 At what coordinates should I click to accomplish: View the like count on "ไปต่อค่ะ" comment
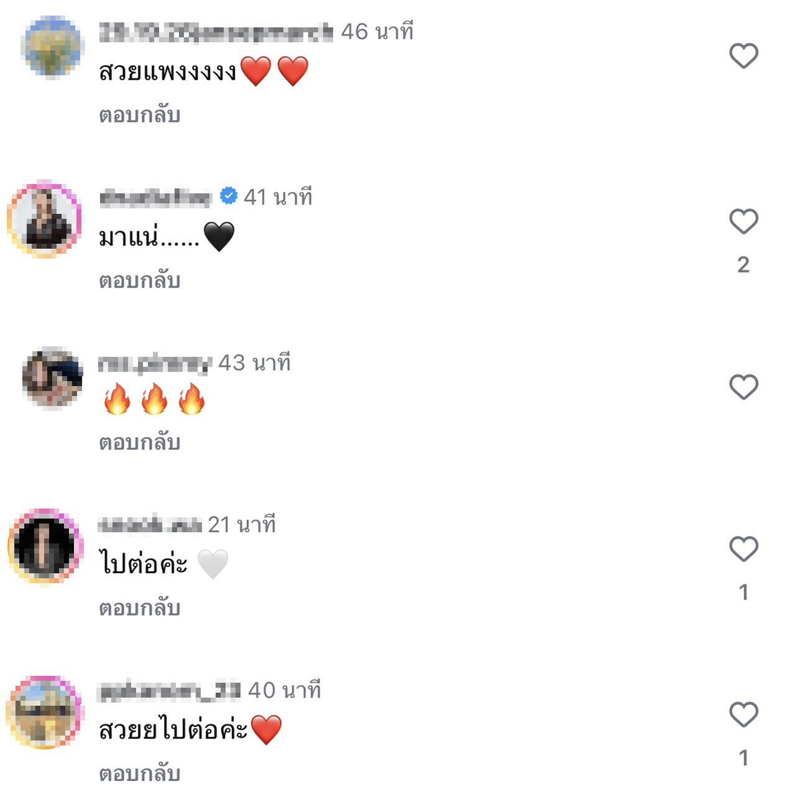pos(743,592)
